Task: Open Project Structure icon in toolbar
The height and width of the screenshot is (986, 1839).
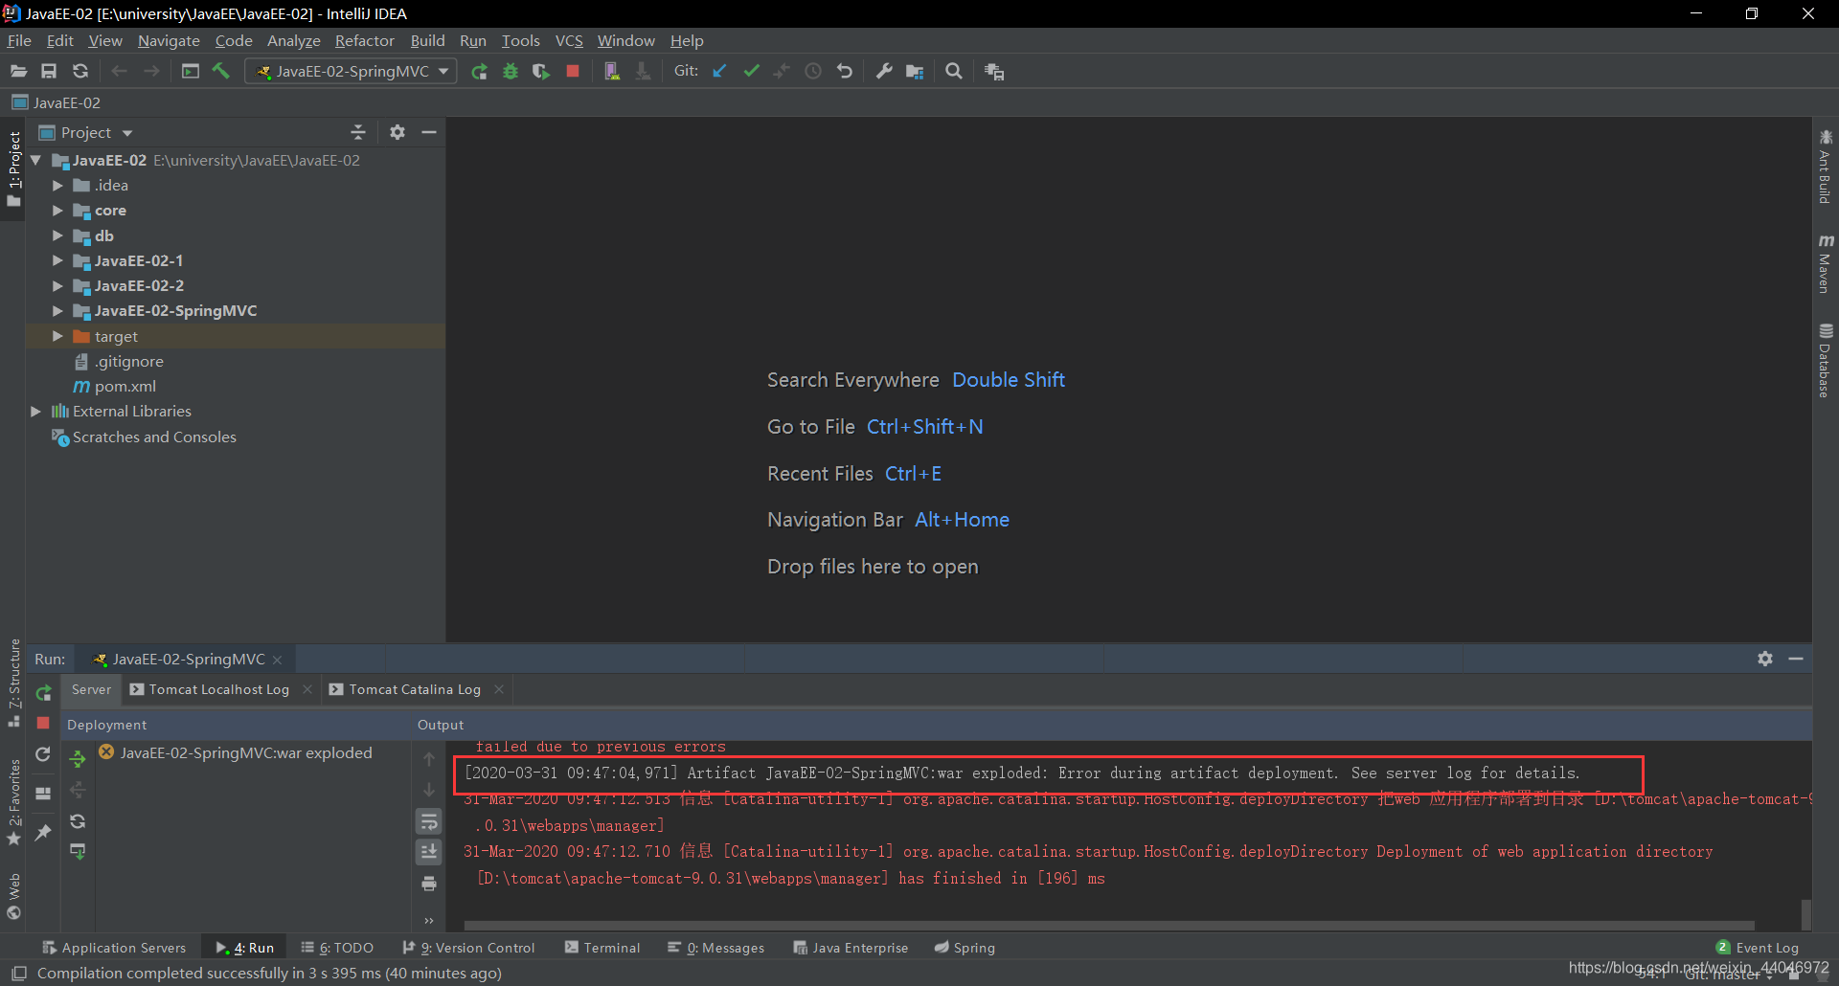Action: pyautogui.click(x=915, y=71)
